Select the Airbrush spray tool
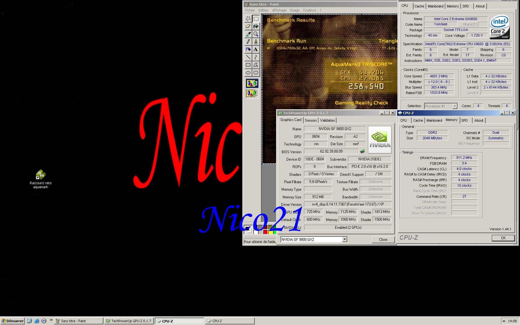The image size is (520, 325). coord(248,50)
